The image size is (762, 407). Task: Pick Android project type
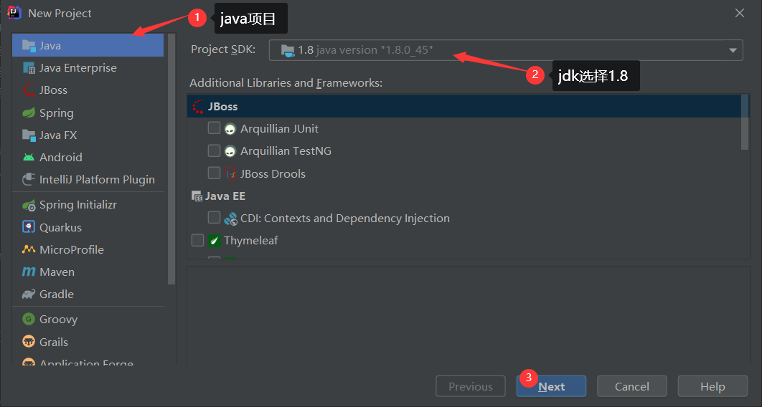point(88,158)
